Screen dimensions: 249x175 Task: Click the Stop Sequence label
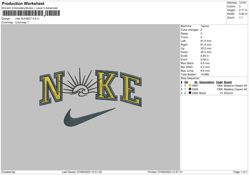[x=190, y=78]
